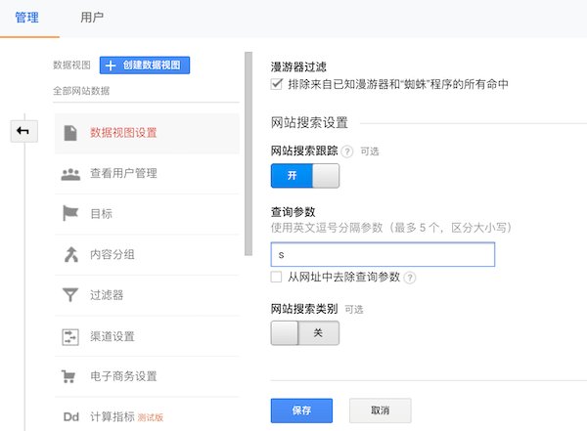Click the 查询参数 input field
587x431 pixels.
(383, 254)
